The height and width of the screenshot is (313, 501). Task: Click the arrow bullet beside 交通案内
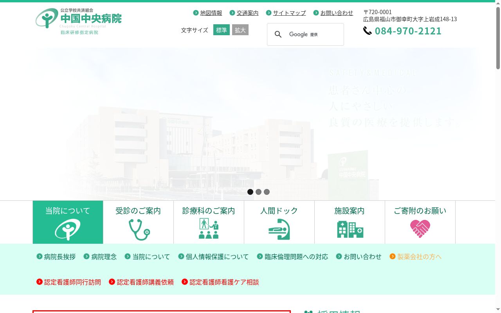232,13
